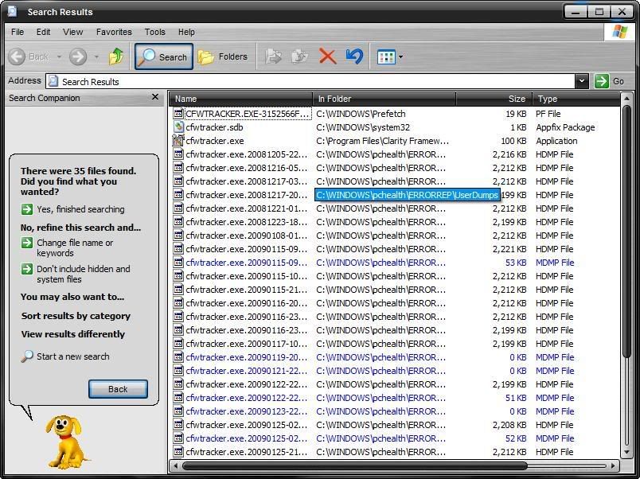Image resolution: width=640 pixels, height=479 pixels.
Task: Click 'Yes, finished searching' link
Action: (x=80, y=209)
